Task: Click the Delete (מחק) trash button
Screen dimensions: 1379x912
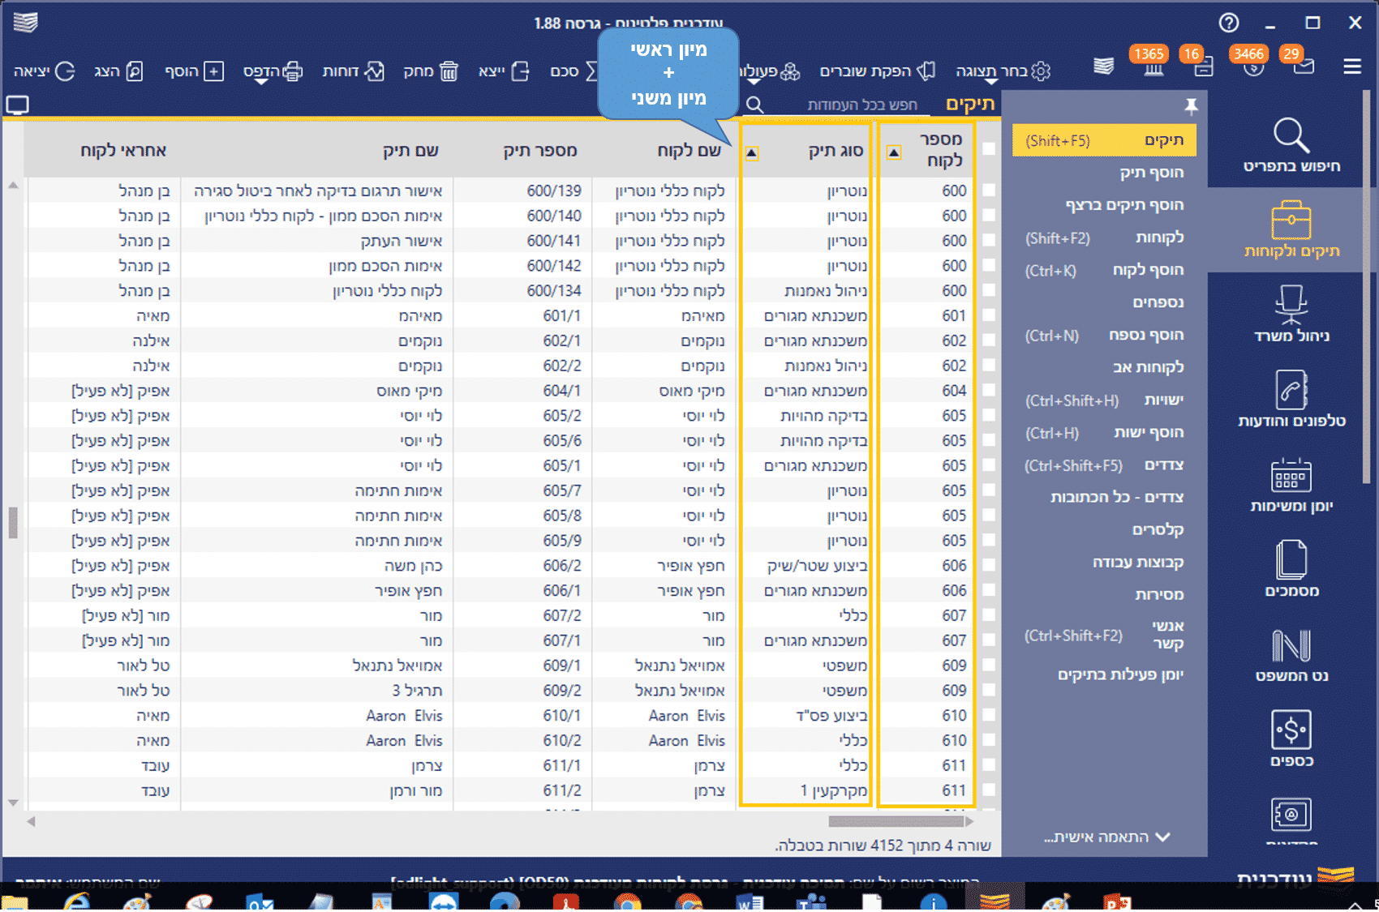Action: click(431, 71)
